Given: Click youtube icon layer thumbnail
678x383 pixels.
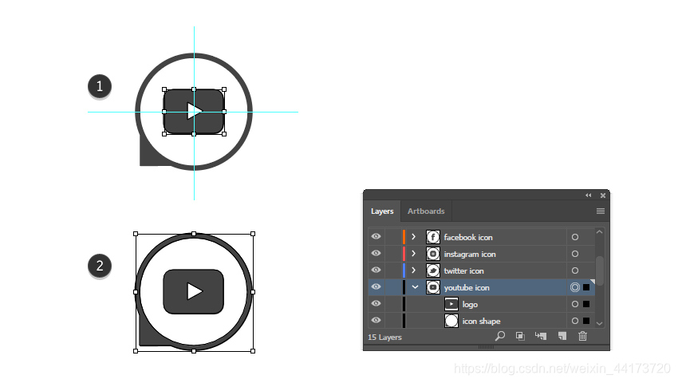Looking at the screenshot, I should click(x=433, y=287).
